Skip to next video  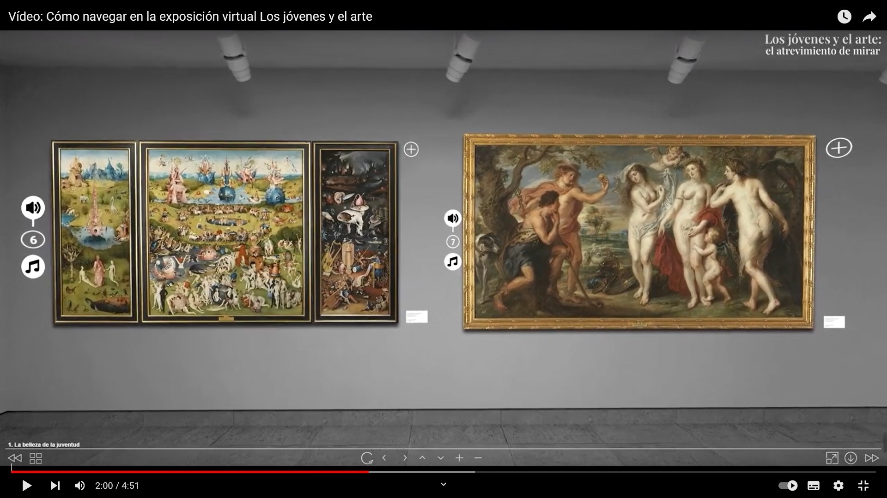coord(55,486)
